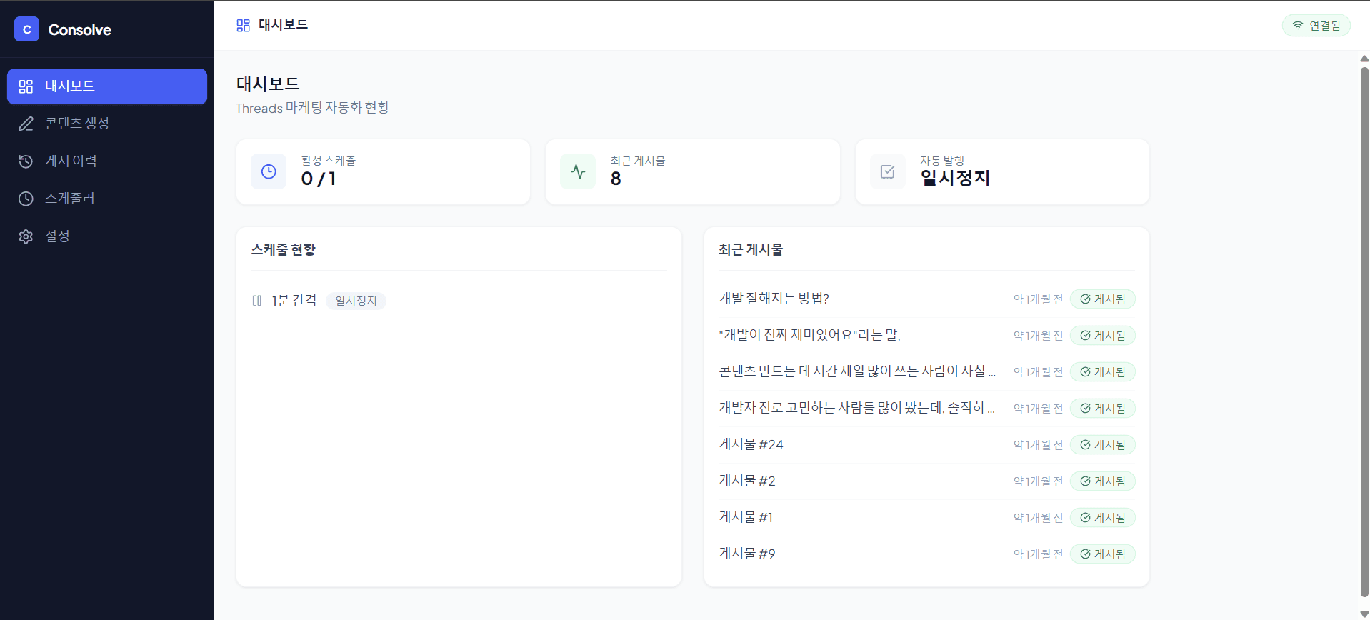Viewport: 1370px width, 620px height.
Task: Click the pause icon next to 1분 간격
Action: click(x=257, y=300)
